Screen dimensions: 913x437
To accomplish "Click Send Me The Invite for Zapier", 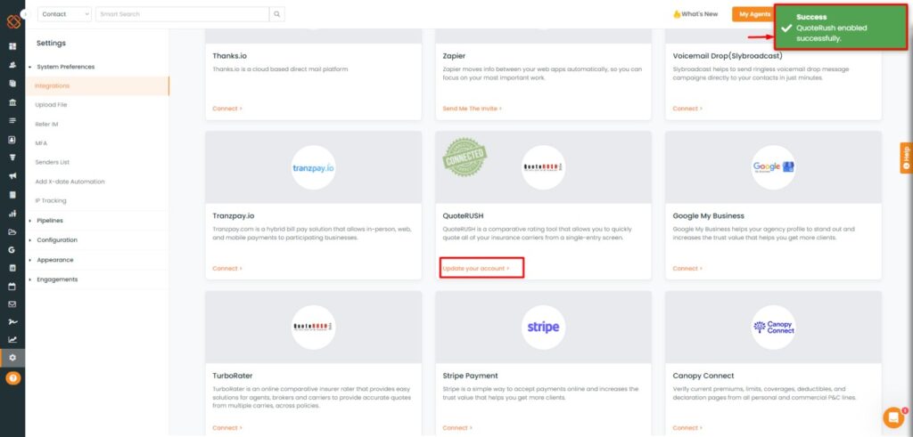I will click(x=473, y=109).
